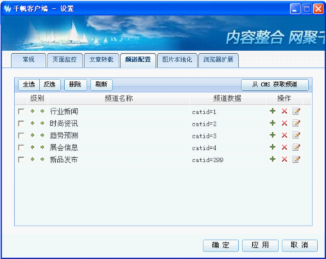Switch to the 常规 tab

(x=28, y=60)
